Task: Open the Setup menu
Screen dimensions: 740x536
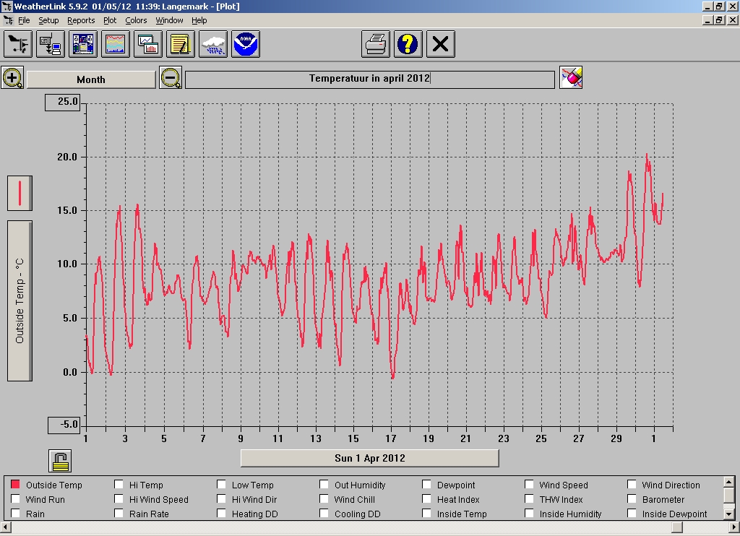Action: (x=48, y=20)
